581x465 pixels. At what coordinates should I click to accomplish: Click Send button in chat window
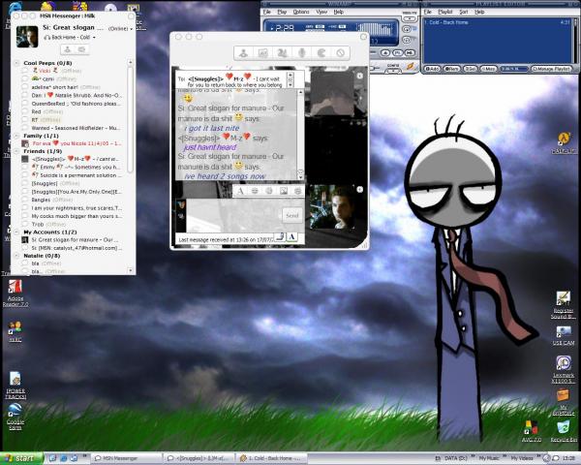tap(292, 215)
